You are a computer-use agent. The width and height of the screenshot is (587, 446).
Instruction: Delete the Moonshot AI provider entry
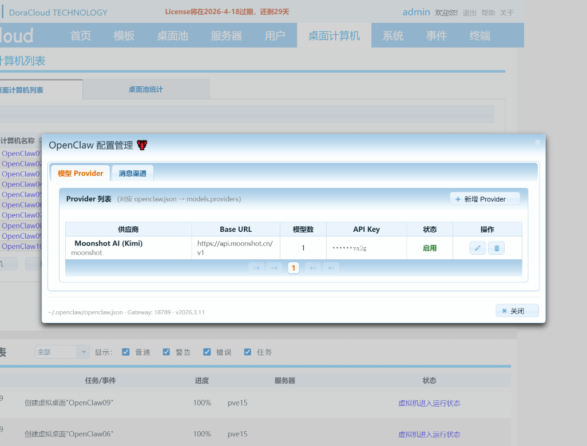(497, 248)
